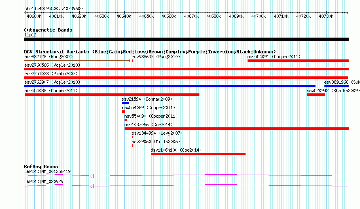360x209 pixels.
Task: Click the esv21594 (Conrad2009) label
Action: 147,99
